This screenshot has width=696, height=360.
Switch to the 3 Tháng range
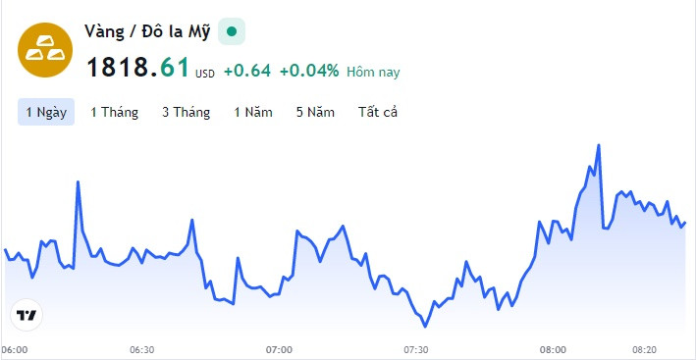coord(186,112)
